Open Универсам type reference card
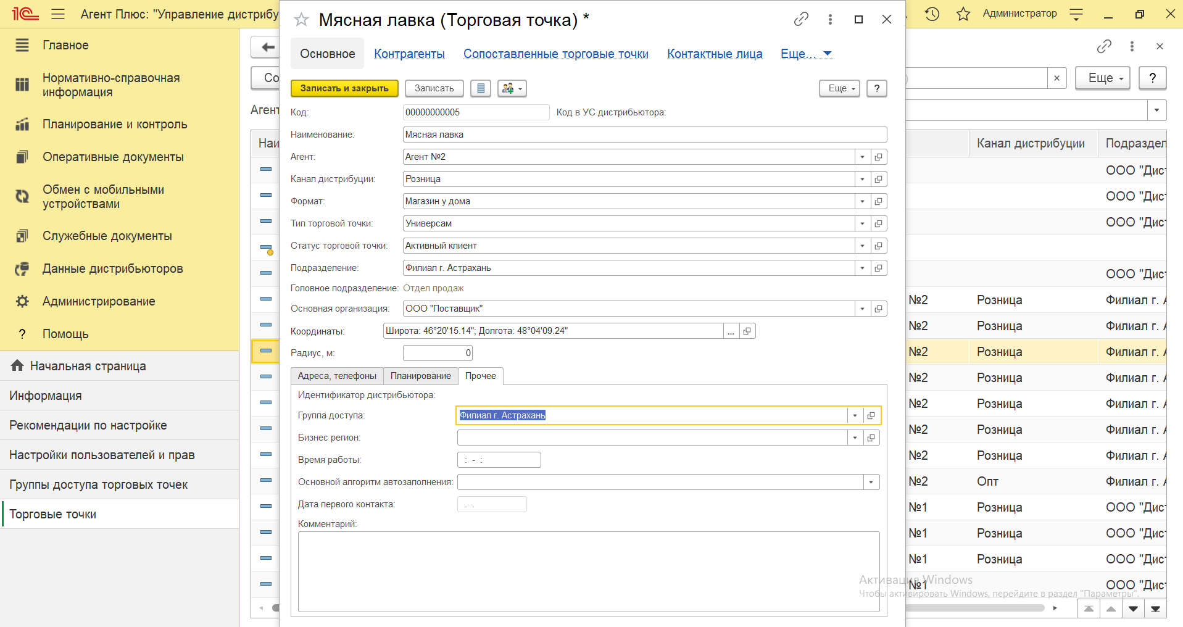This screenshot has height=627, width=1183. (879, 223)
